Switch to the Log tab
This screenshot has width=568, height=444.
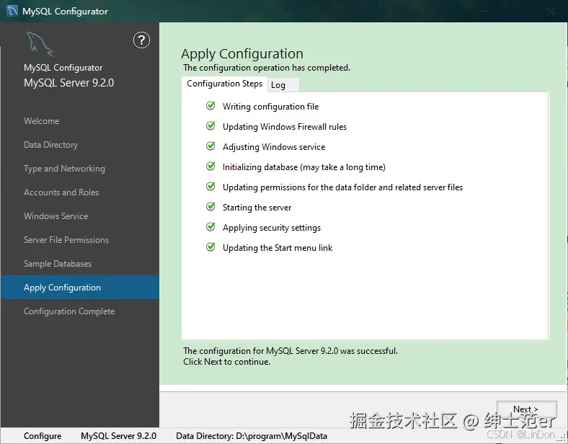click(x=283, y=85)
